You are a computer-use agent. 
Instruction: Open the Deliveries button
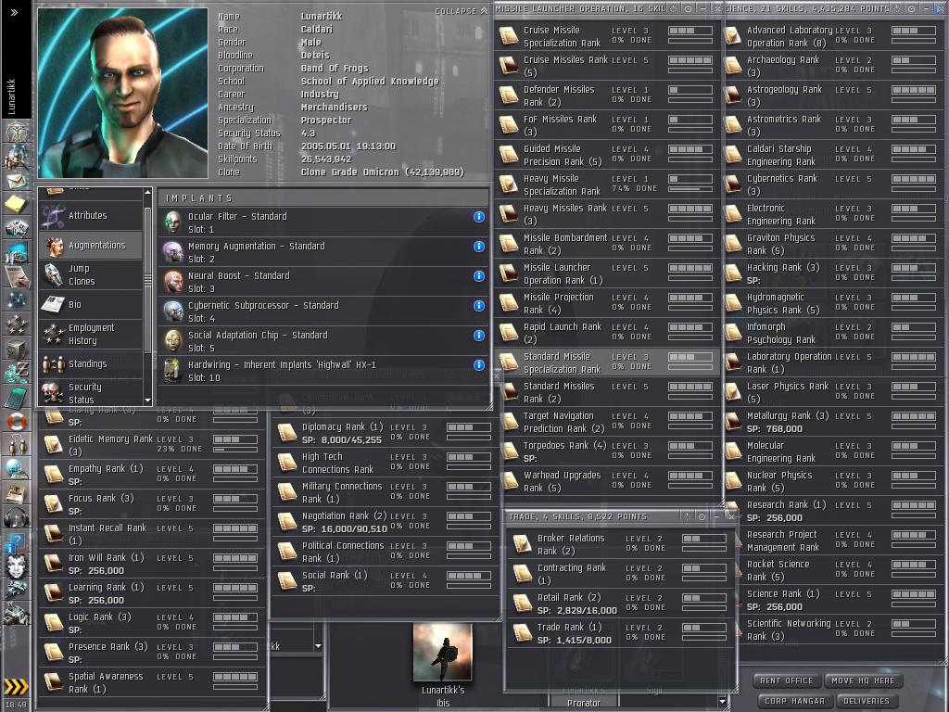tap(867, 701)
